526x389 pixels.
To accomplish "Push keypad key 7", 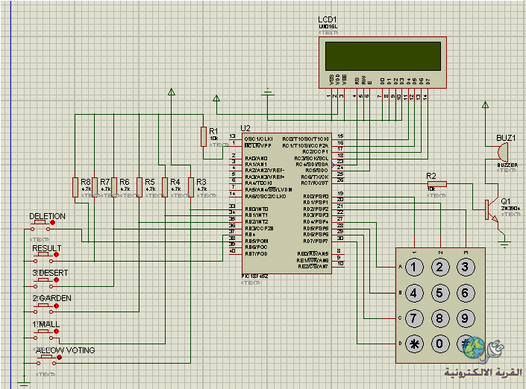I will 414,318.
